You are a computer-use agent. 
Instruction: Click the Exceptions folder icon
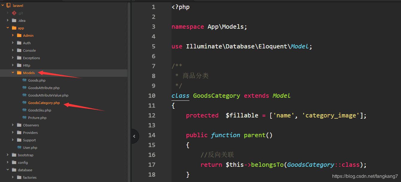tap(19, 58)
